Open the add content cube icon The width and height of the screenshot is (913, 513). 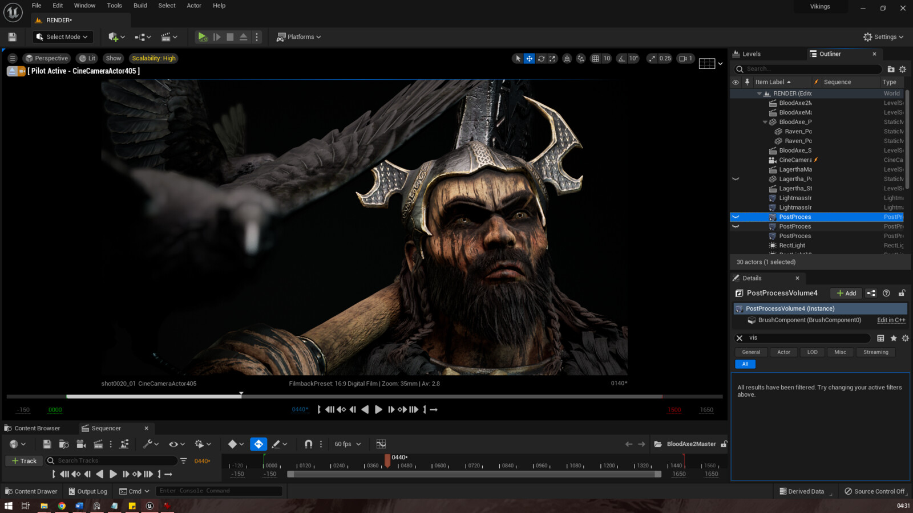point(116,37)
